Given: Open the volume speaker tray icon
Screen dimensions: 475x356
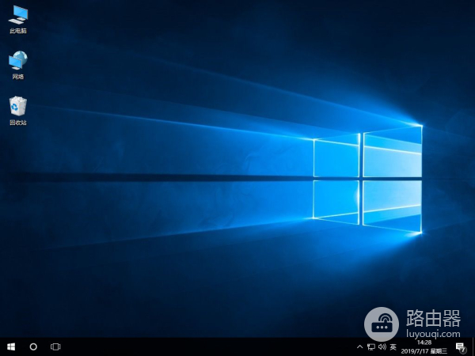Looking at the screenshot, I should pyautogui.click(x=382, y=347).
